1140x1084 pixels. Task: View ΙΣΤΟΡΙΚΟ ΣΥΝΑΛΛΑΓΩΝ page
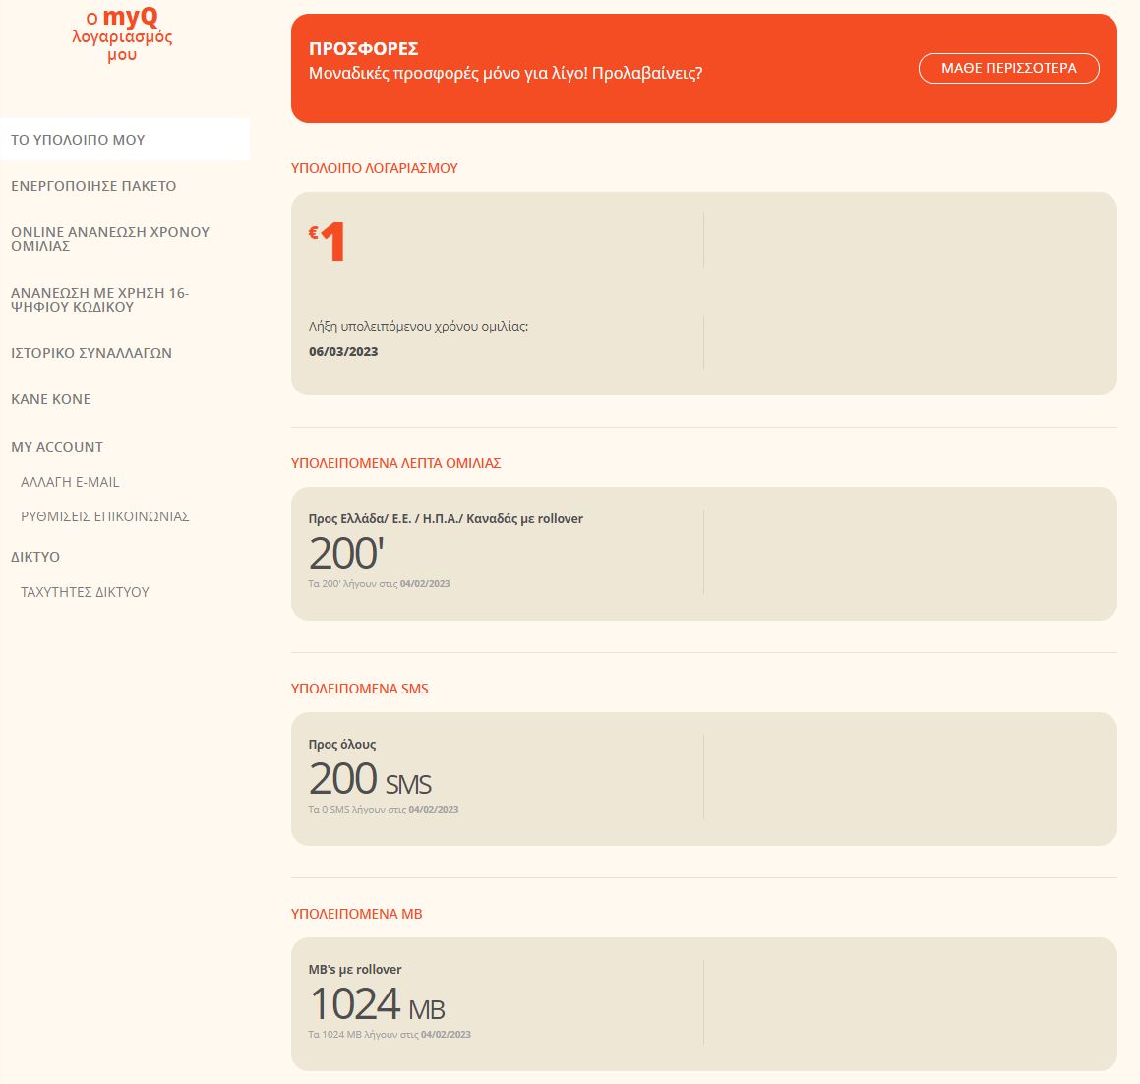[x=91, y=353]
